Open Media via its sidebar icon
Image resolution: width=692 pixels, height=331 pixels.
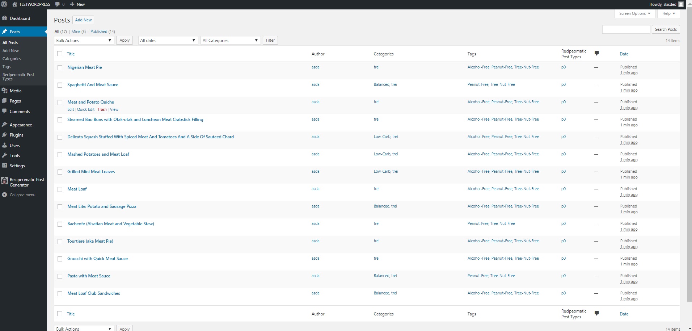[4, 91]
